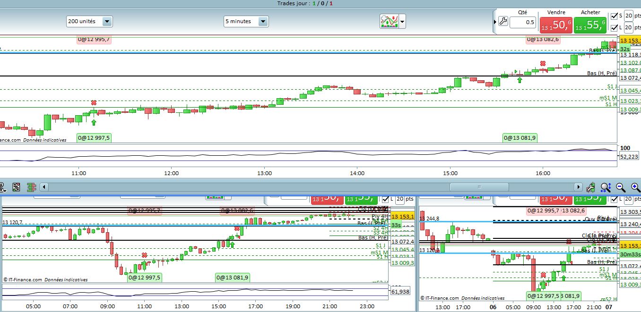The height and width of the screenshot is (312, 641).
Task: Click the scrollbar right arrow
Action: coord(579,187)
